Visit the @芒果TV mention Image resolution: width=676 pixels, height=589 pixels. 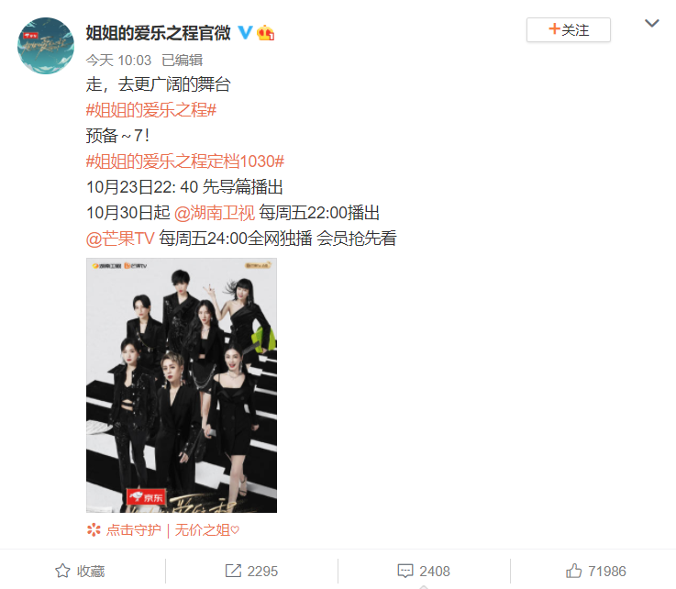[120, 239]
